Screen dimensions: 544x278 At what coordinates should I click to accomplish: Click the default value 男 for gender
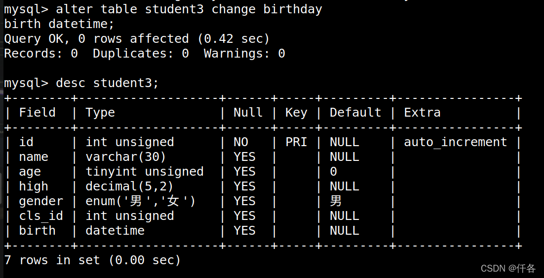[x=336, y=201]
